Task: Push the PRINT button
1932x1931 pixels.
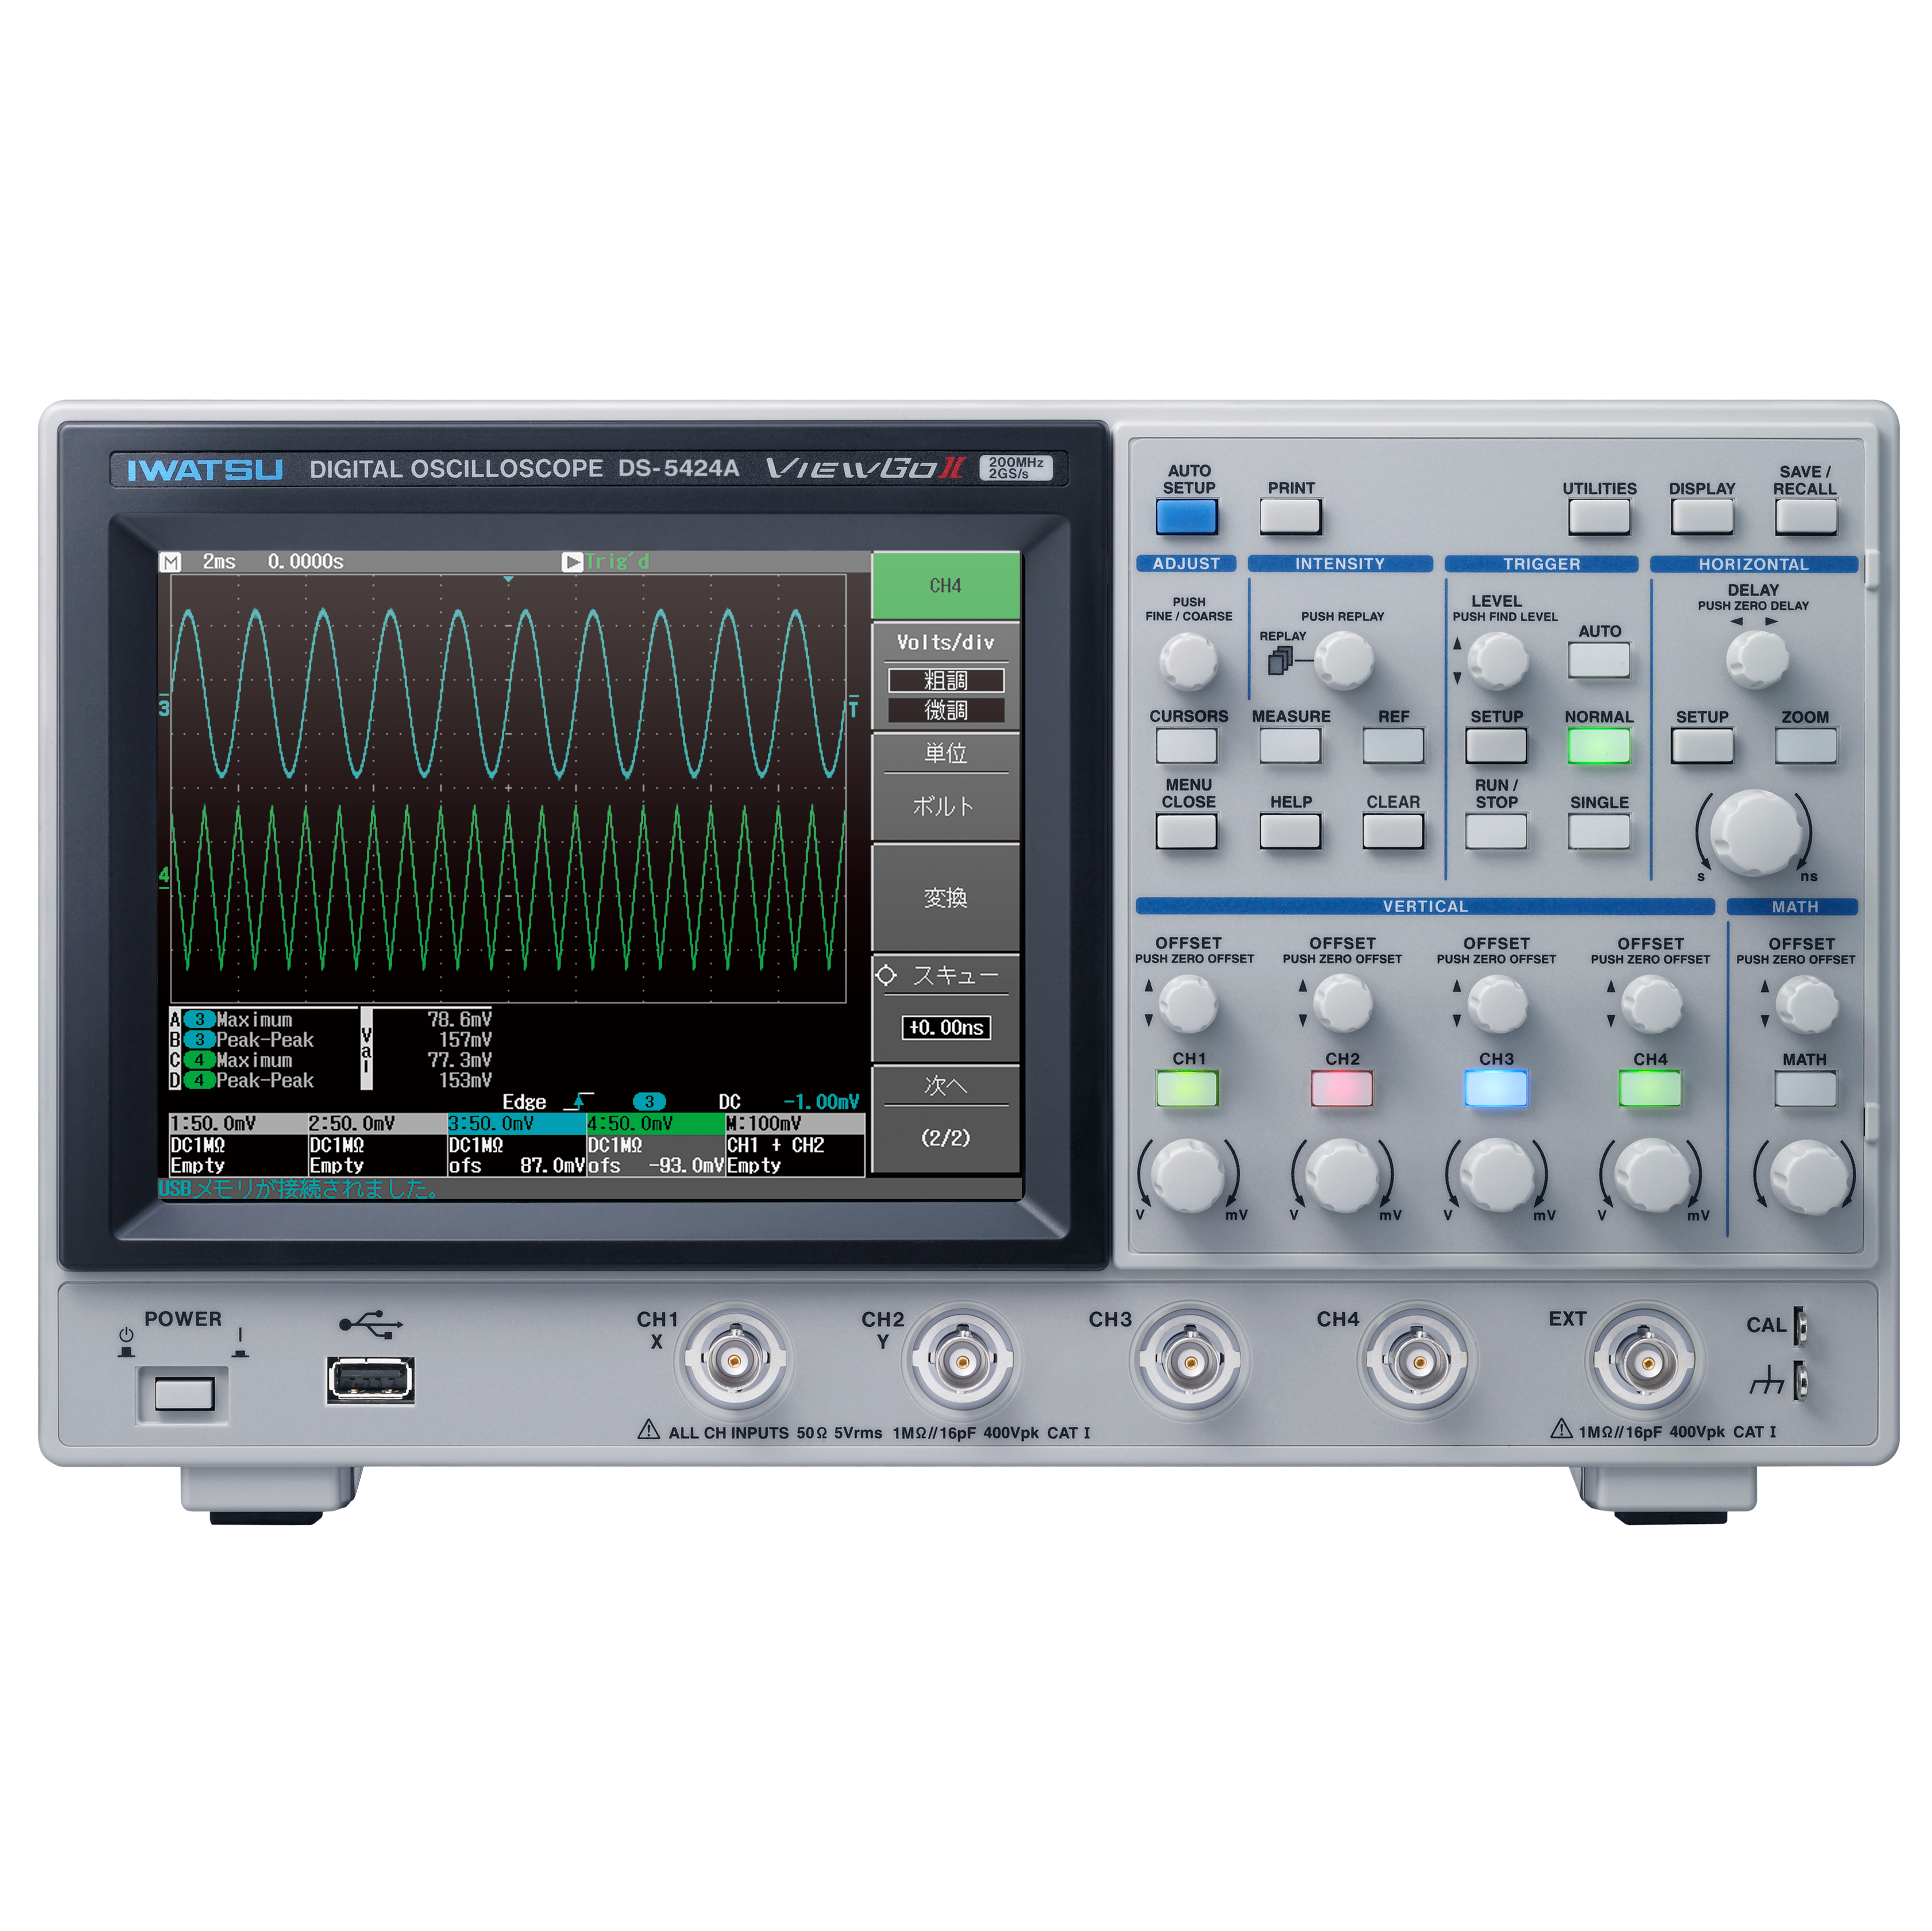Action: 1290,517
